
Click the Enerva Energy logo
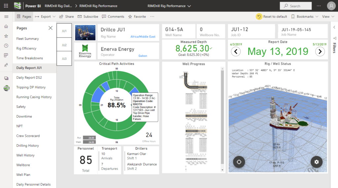pyautogui.click(x=85, y=51)
